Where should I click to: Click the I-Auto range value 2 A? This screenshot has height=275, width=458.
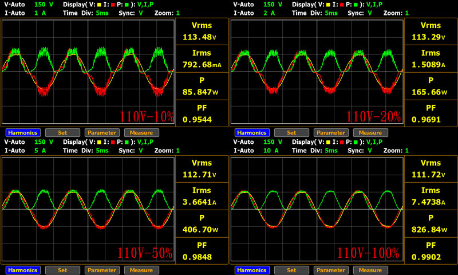[x=269, y=13]
